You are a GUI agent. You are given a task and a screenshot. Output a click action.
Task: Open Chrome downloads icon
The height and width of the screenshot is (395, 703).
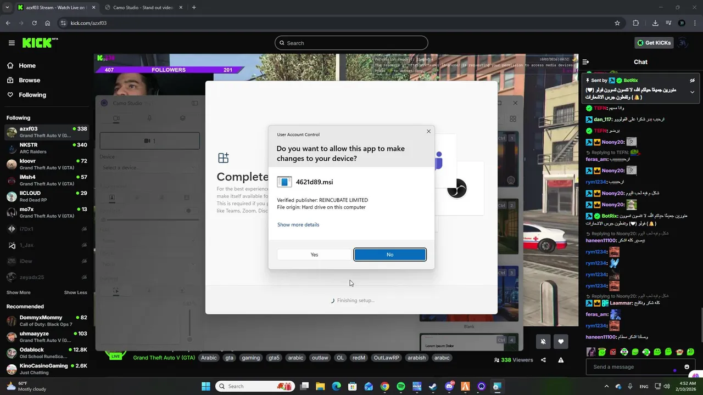click(x=655, y=23)
